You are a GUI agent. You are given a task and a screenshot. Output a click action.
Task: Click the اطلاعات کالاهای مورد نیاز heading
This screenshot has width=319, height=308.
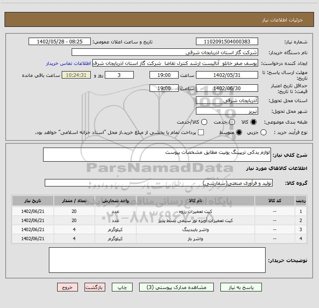(276, 168)
